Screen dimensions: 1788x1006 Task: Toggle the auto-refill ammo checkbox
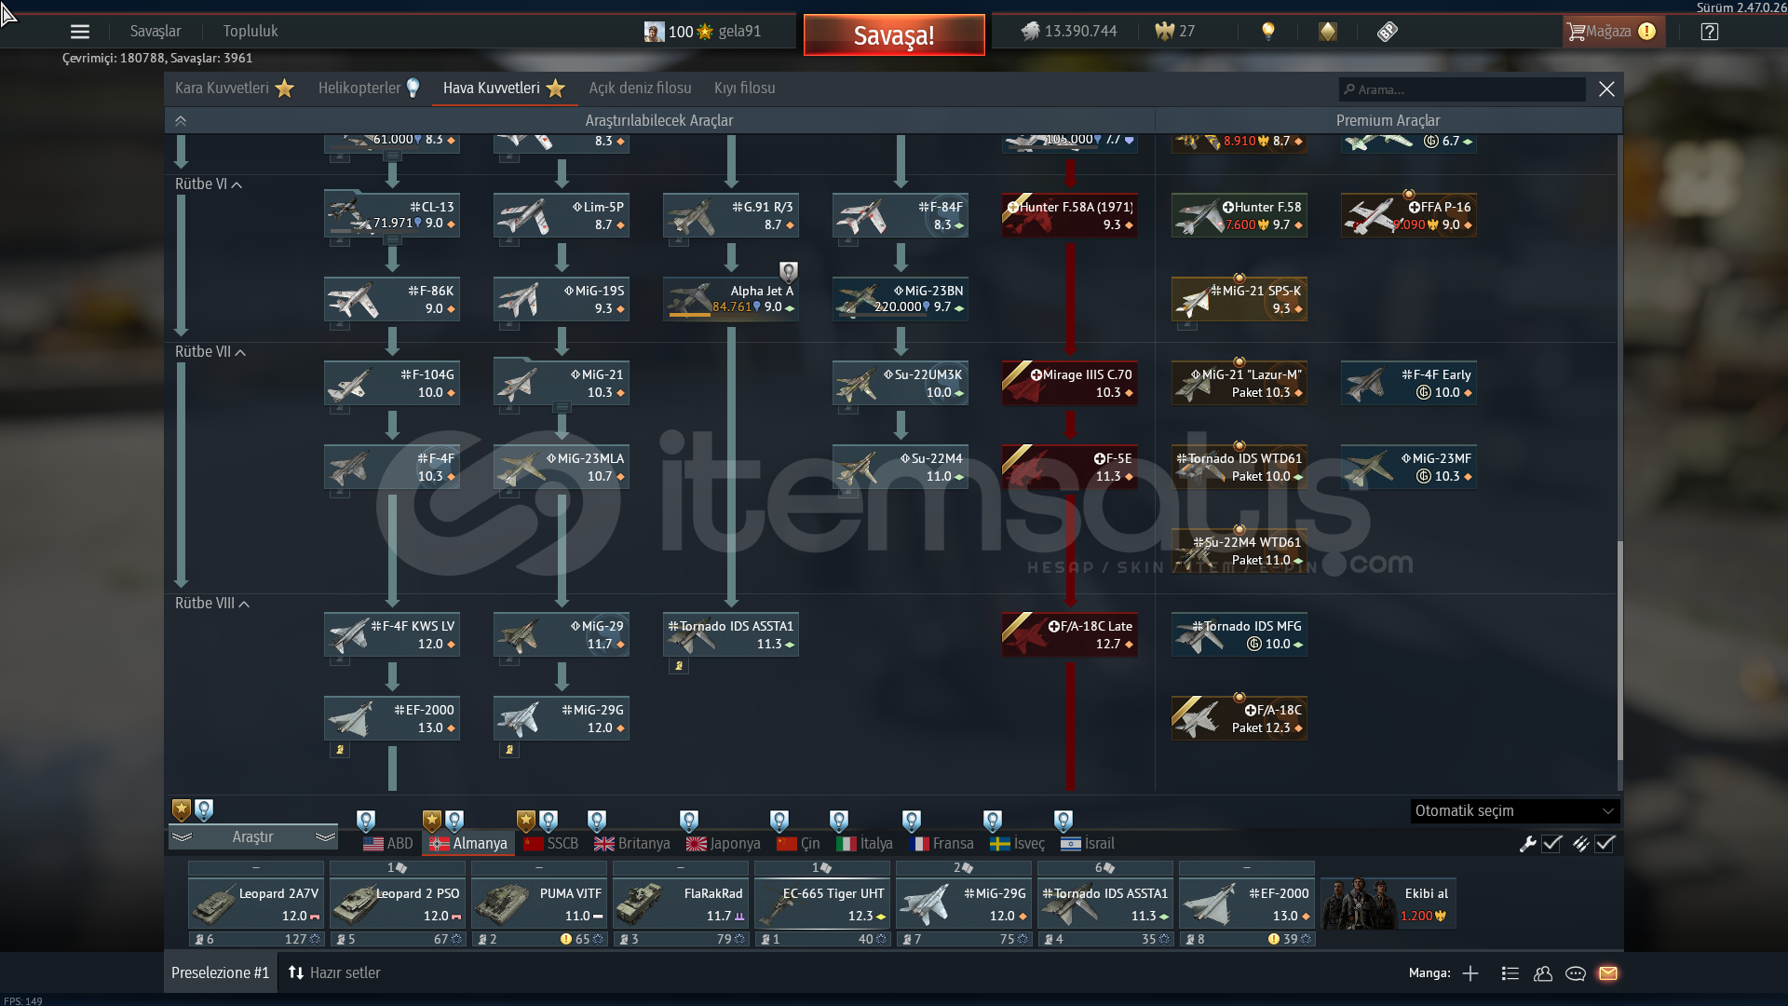[1605, 844]
